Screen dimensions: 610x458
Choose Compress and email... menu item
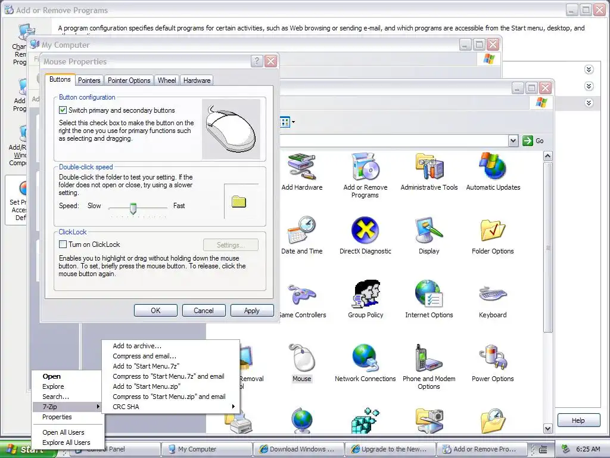[x=171, y=356]
